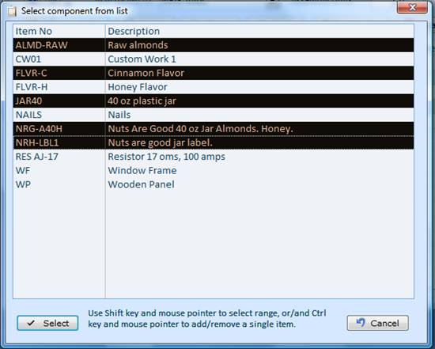435x349 pixels.
Task: Pick the CW01 Custom Work 1 row
Action: point(214,59)
